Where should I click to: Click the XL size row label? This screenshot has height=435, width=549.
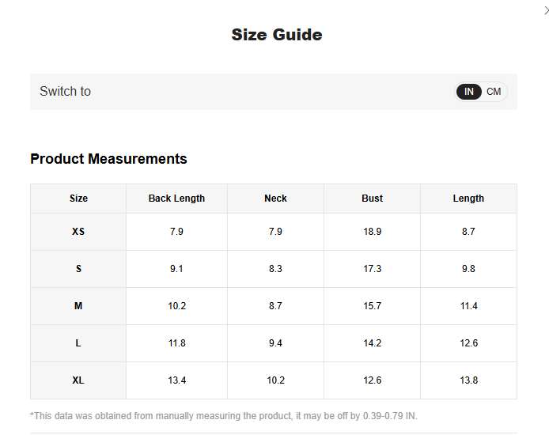[78, 380]
